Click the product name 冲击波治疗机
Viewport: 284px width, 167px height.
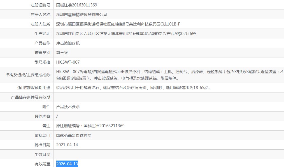(68, 43)
